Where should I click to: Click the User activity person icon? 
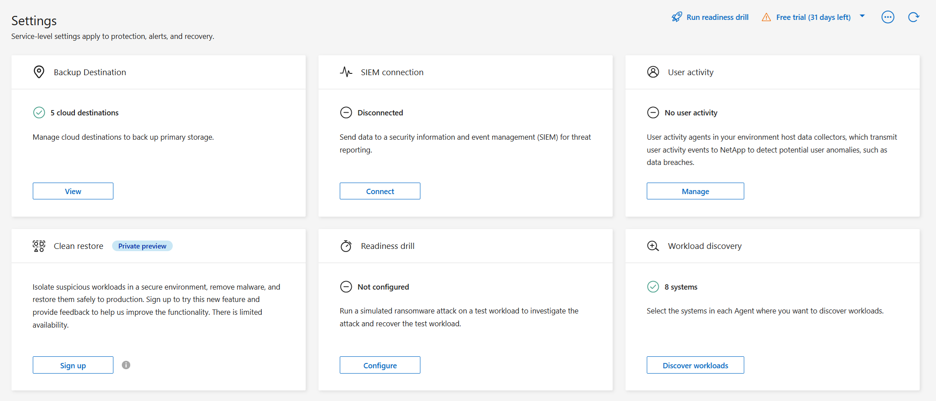[653, 72]
